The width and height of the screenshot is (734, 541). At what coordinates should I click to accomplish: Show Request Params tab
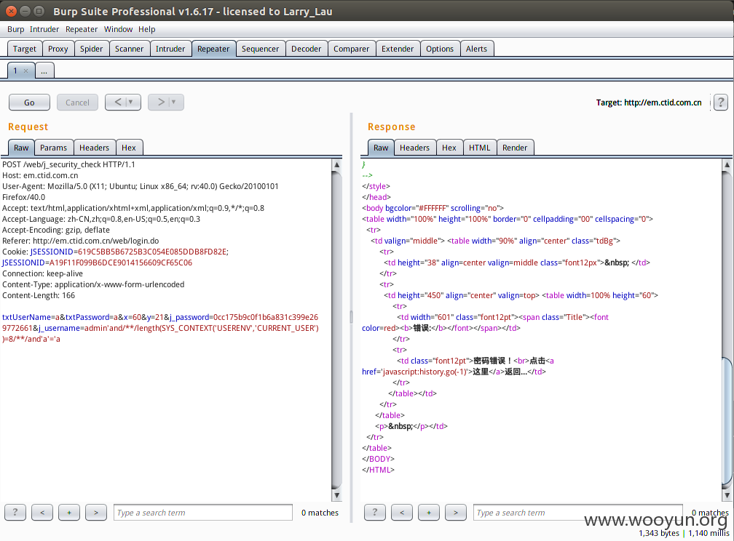53,148
